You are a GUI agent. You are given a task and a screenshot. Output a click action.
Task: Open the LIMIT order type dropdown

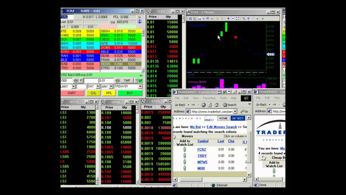pos(73,86)
